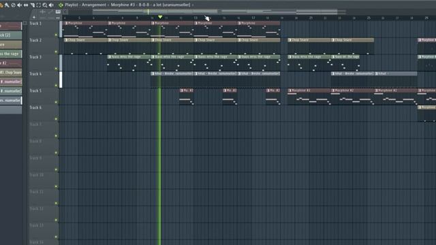Toggle Track 8 mute LED

(x=56, y=152)
